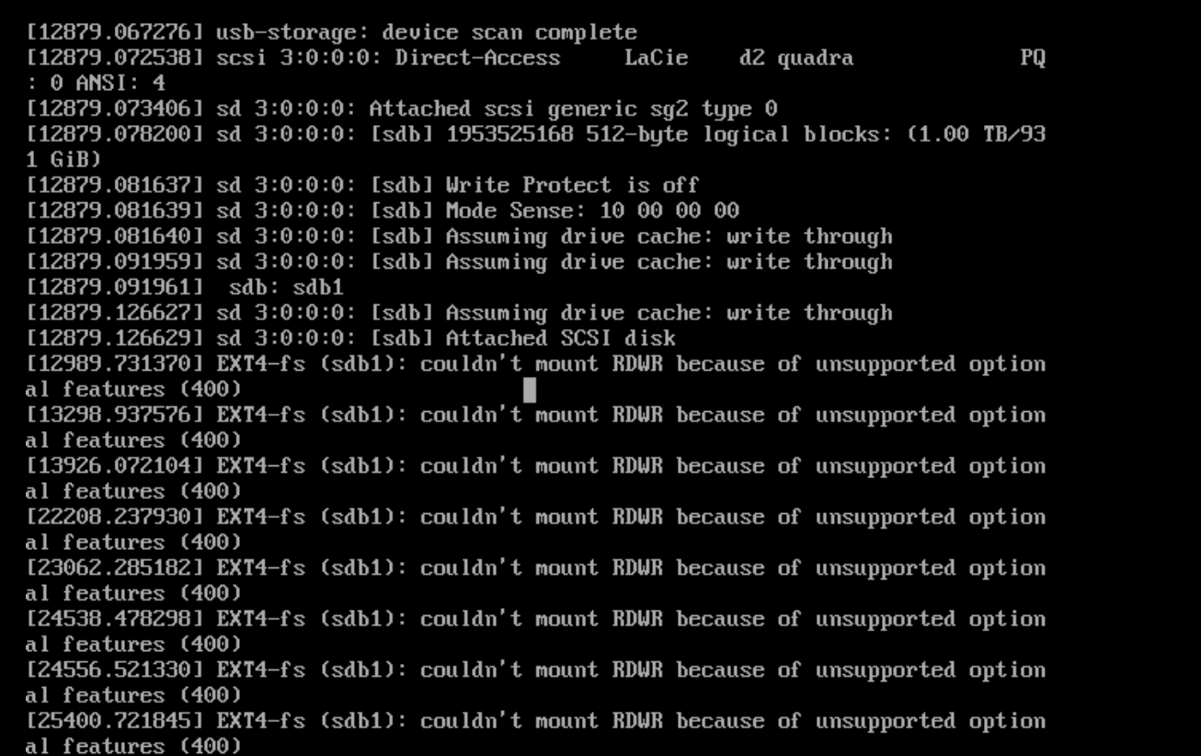Screen dimensions: 1201x756
Task: Click the EXT4-fs error timestamp 24556.521330
Action: click(115, 670)
